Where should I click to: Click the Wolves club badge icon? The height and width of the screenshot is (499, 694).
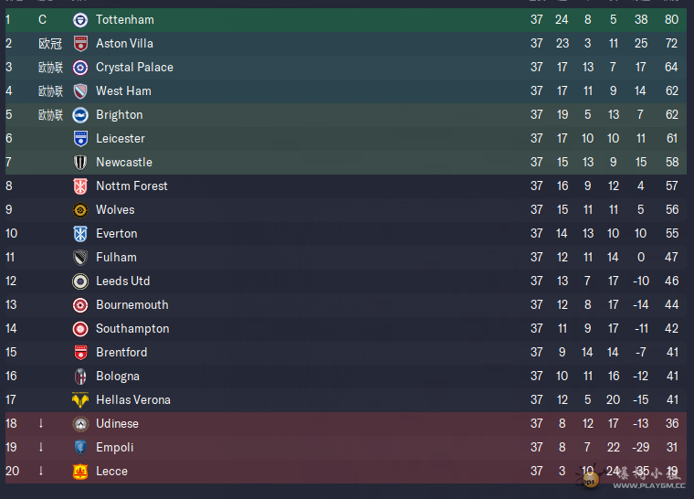tap(80, 210)
